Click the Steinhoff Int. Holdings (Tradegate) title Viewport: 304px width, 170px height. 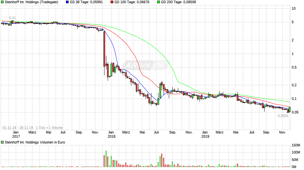tap(31, 2)
